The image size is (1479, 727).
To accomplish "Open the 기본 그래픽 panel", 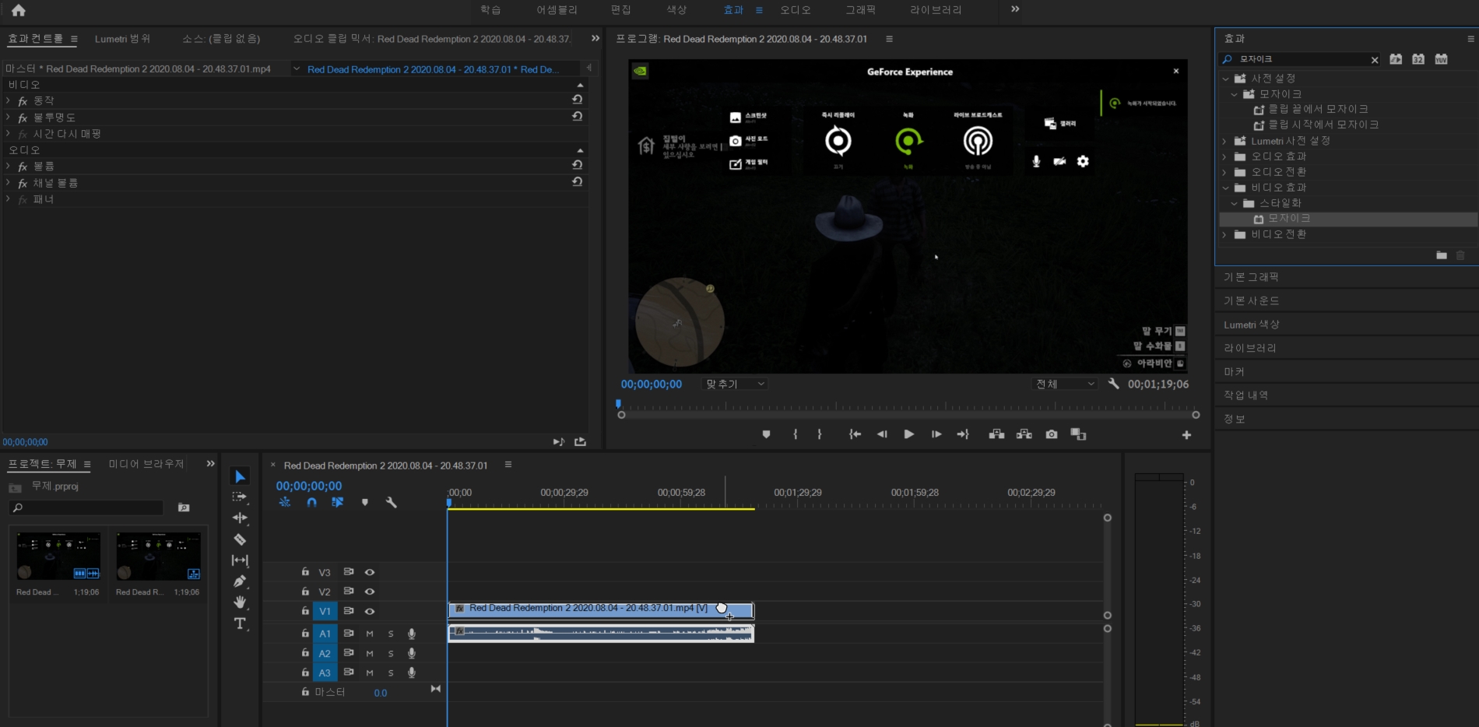I will click(1251, 277).
